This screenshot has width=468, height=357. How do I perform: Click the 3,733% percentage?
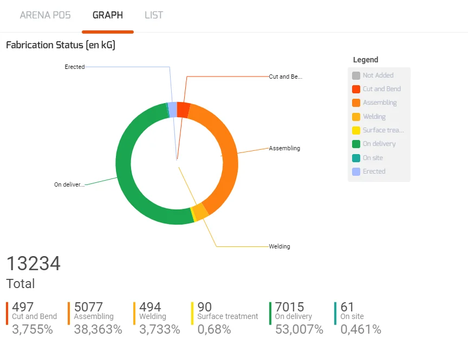click(x=160, y=329)
